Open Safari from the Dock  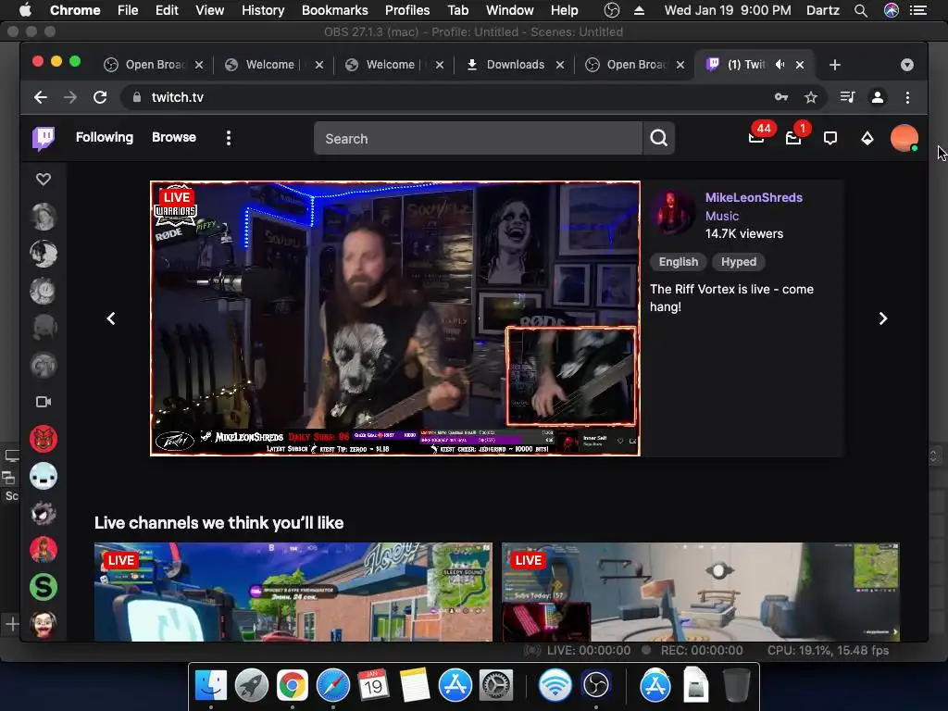pyautogui.click(x=333, y=686)
